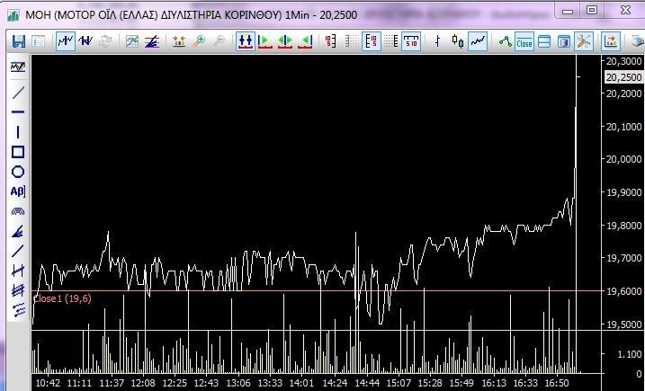Click the Save chart icon
645x391 pixels.
pos(18,41)
